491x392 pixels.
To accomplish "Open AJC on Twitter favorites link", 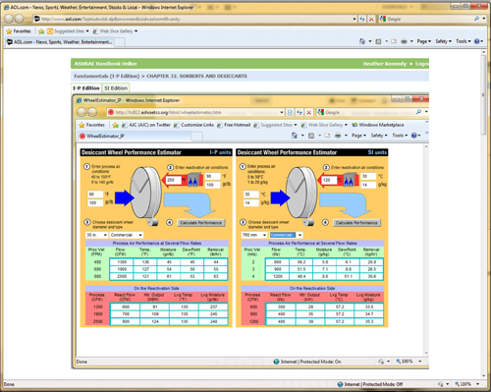I will pos(146,125).
